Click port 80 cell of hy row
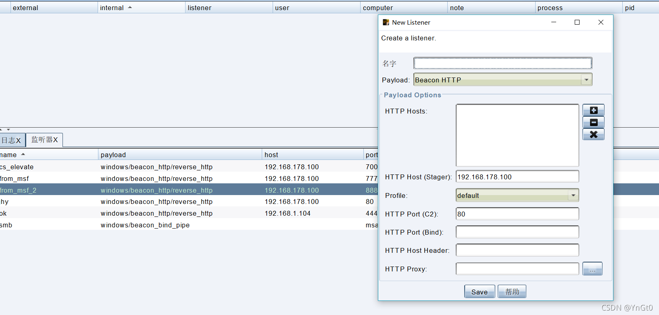Image resolution: width=659 pixels, height=315 pixels. click(x=370, y=202)
